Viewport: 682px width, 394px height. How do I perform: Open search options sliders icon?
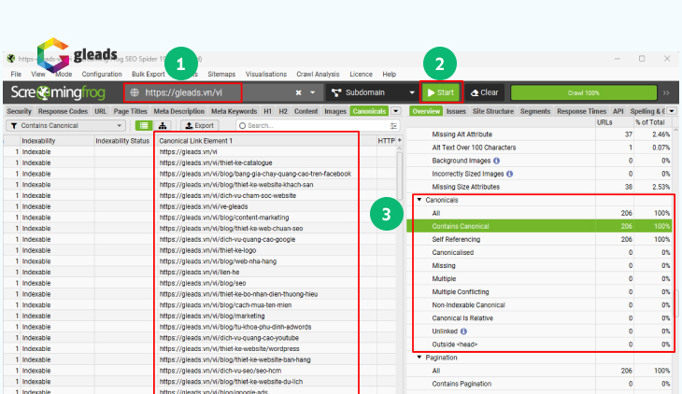pos(393,126)
